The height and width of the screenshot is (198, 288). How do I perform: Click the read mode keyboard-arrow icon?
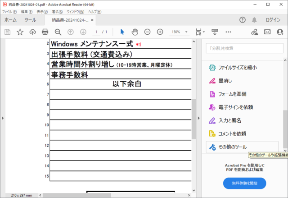(215, 32)
